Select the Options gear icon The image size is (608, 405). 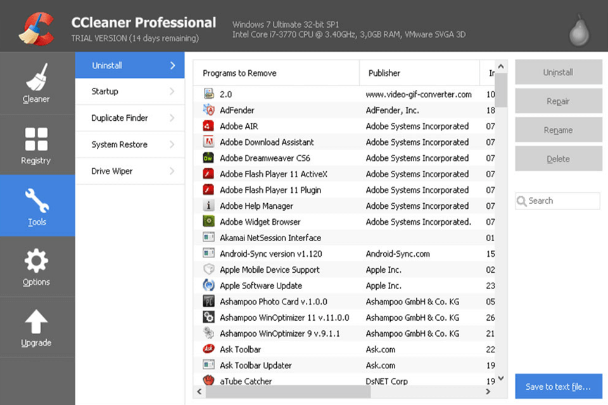click(x=36, y=261)
